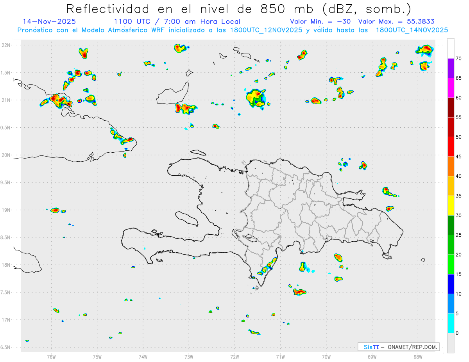The width and height of the screenshot is (469, 362).
Task: Click the '9.5N' latitude label
Action: point(6,182)
